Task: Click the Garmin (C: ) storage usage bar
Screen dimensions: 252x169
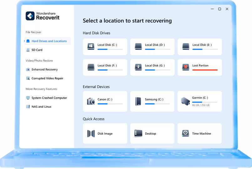Action: click(x=205, y=102)
